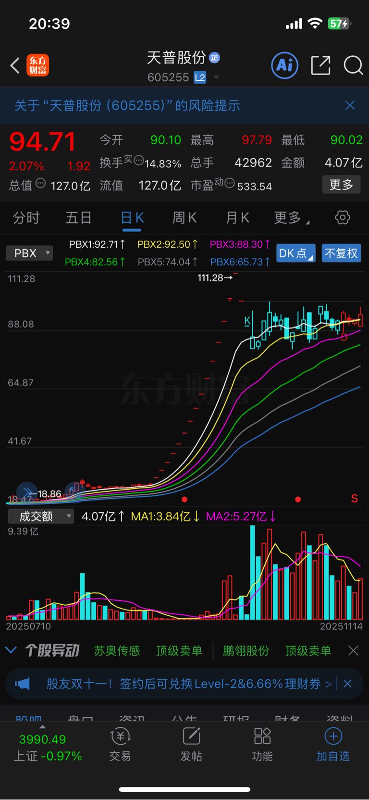Screen dimensions: 369x800
Task: Tap the share export icon
Action: 320,65
